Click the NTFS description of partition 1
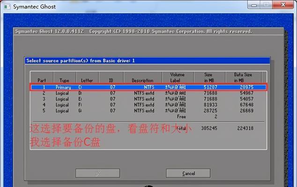The image size is (297, 187). click(x=149, y=87)
